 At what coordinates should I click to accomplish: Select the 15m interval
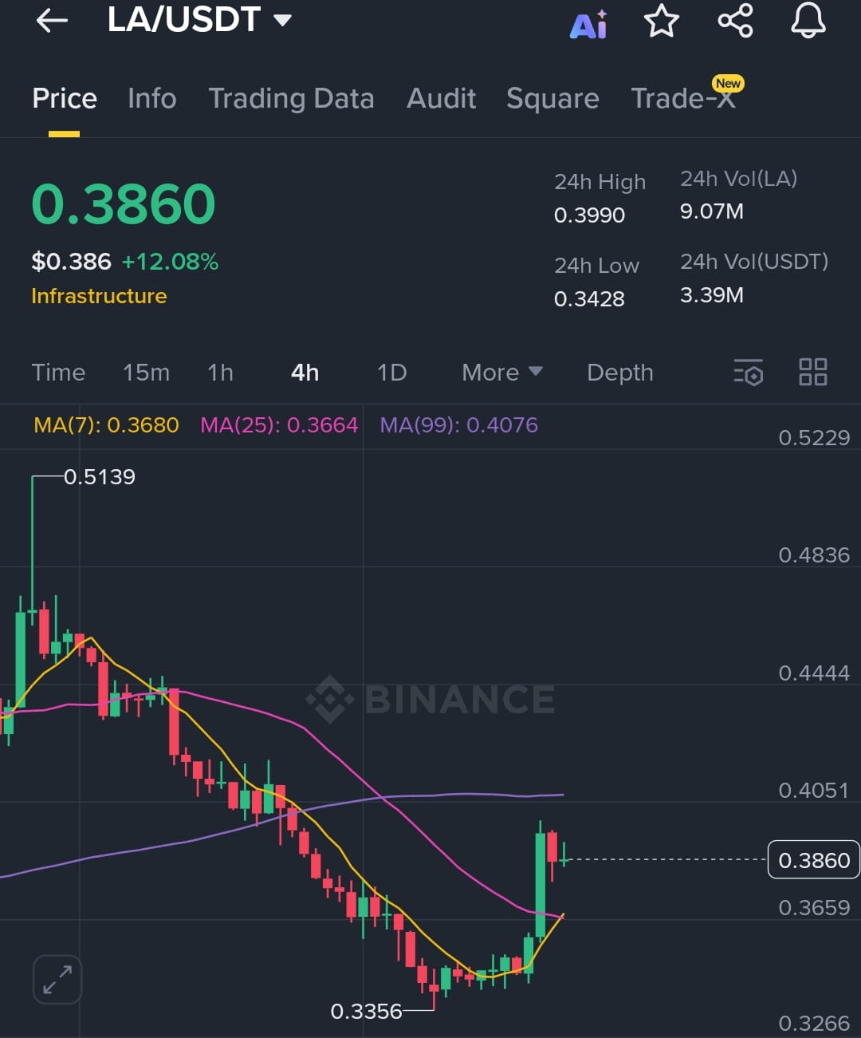tap(146, 372)
